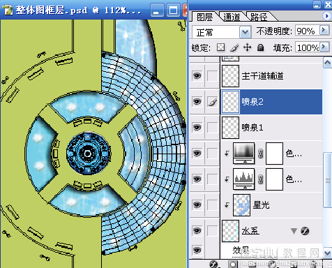The width and height of the screenshot is (332, 268).
Task: Click the white mask on the gradient adjustment layer
Action: pyautogui.click(x=274, y=154)
